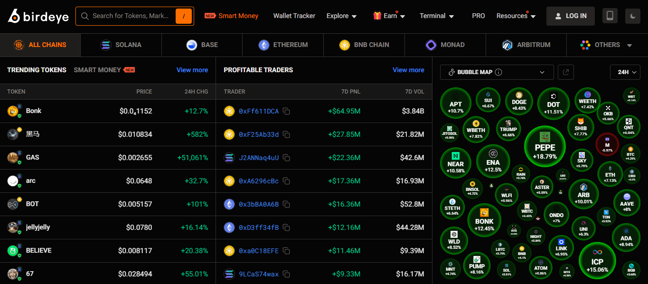Image resolution: width=648 pixels, height=284 pixels.
Task: Open the Others chains dropdown
Action: 607,45
